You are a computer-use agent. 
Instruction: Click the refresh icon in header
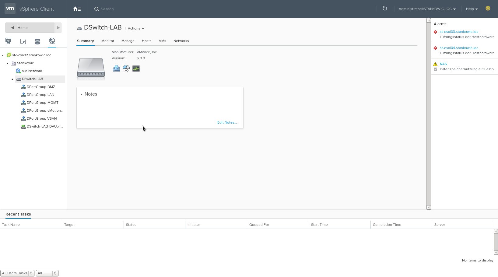(x=385, y=9)
